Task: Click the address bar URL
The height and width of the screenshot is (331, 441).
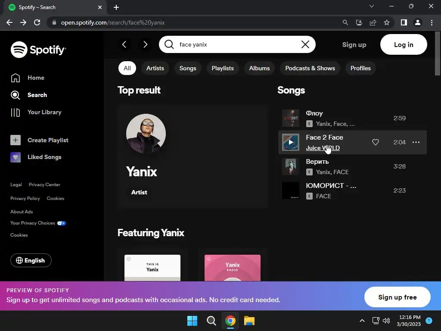Action: click(113, 22)
